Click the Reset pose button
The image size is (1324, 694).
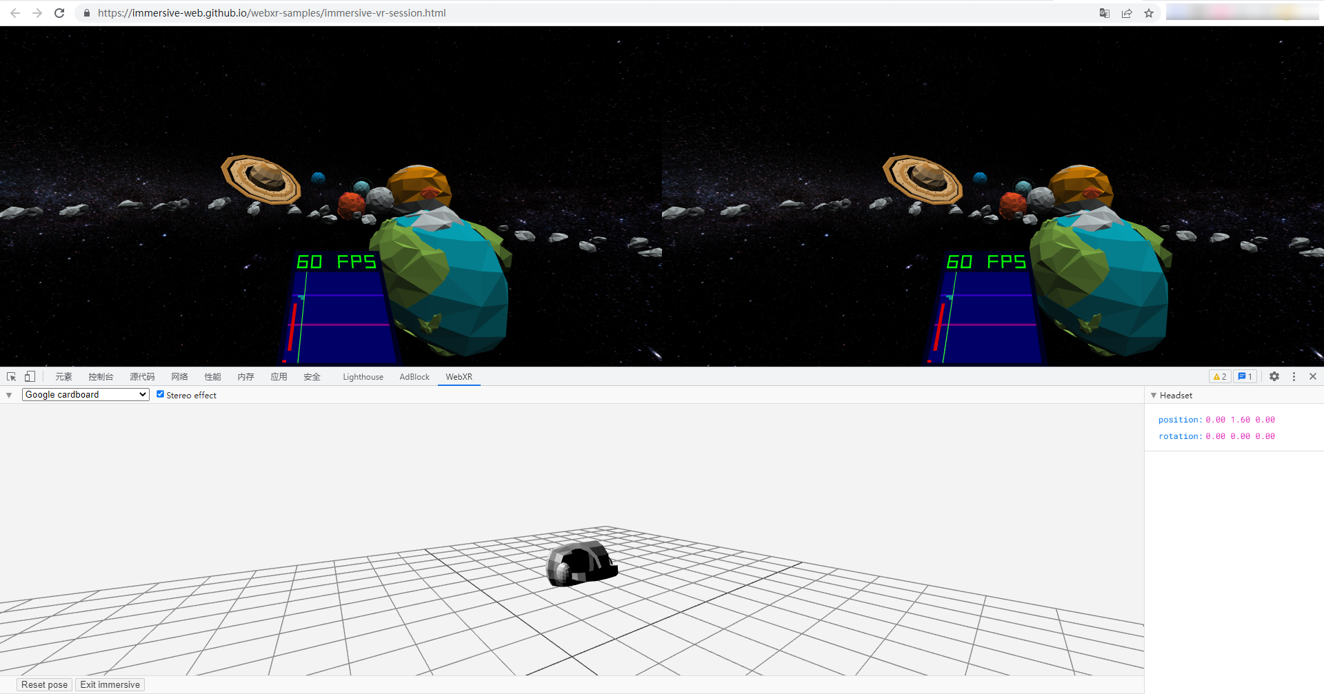click(x=43, y=684)
